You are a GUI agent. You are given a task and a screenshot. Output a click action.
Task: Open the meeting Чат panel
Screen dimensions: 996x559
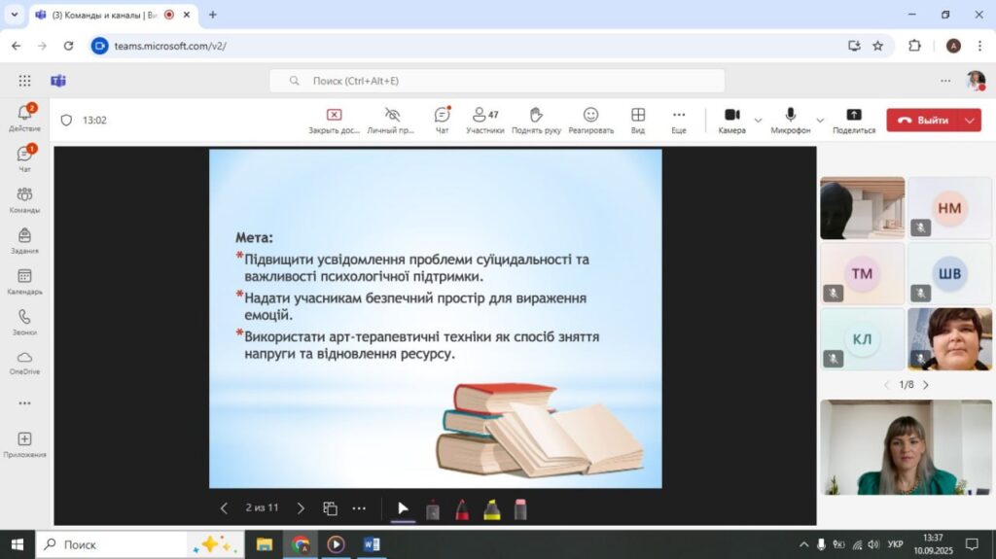pyautogui.click(x=442, y=120)
